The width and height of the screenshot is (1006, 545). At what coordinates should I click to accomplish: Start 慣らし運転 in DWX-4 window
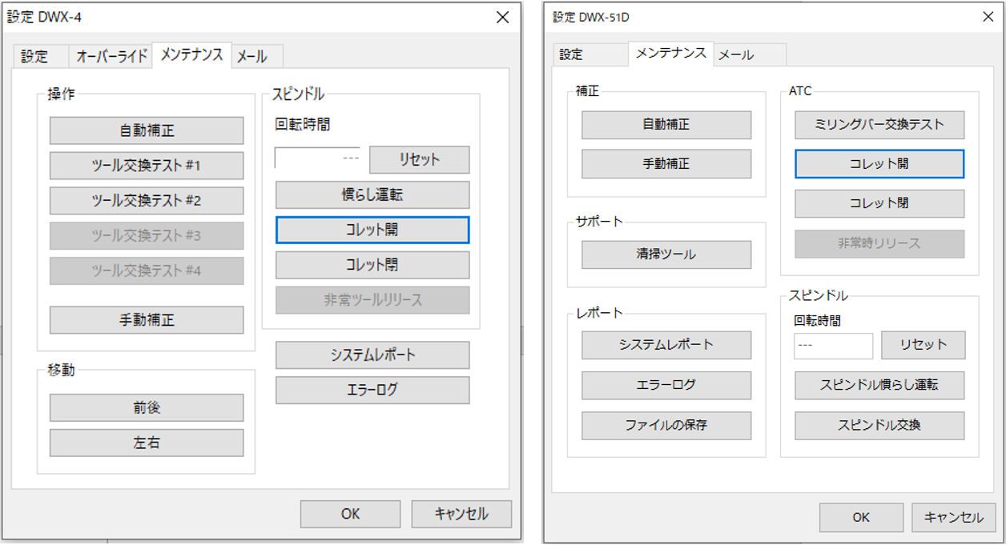point(372,194)
